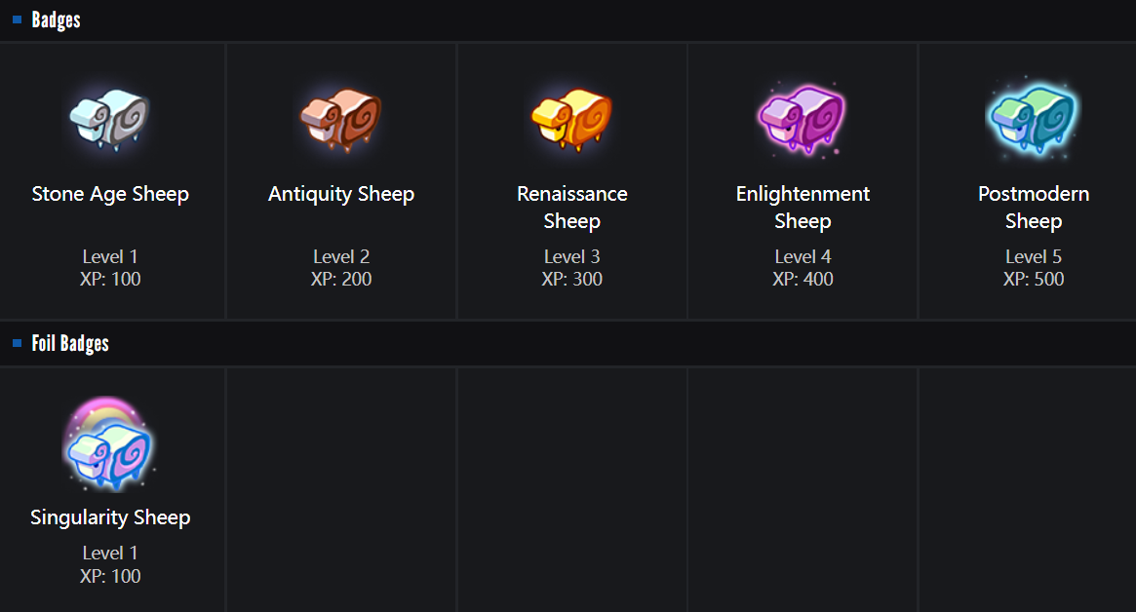The height and width of the screenshot is (612, 1136).
Task: Open the Enlightenment Sheep badge icon
Action: (x=802, y=118)
